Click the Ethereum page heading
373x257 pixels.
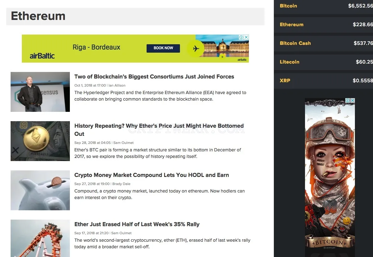(x=38, y=16)
